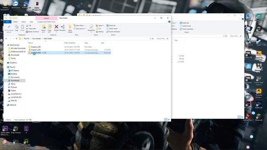Open recent locations dropdown beside Forward arrow
This screenshot has width=267, height=150.
click(x=14, y=39)
